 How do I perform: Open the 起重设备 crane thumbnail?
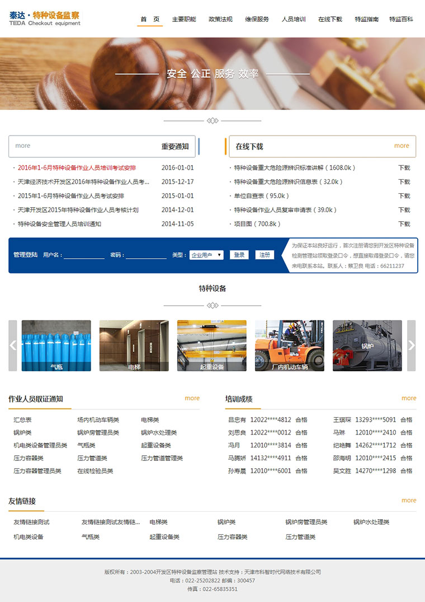[x=212, y=346]
